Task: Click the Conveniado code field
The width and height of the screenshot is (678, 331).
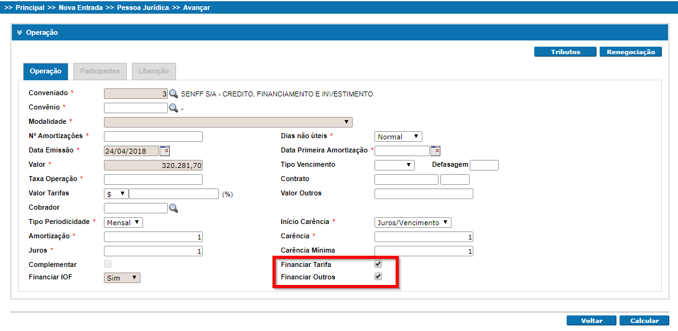Action: point(136,93)
